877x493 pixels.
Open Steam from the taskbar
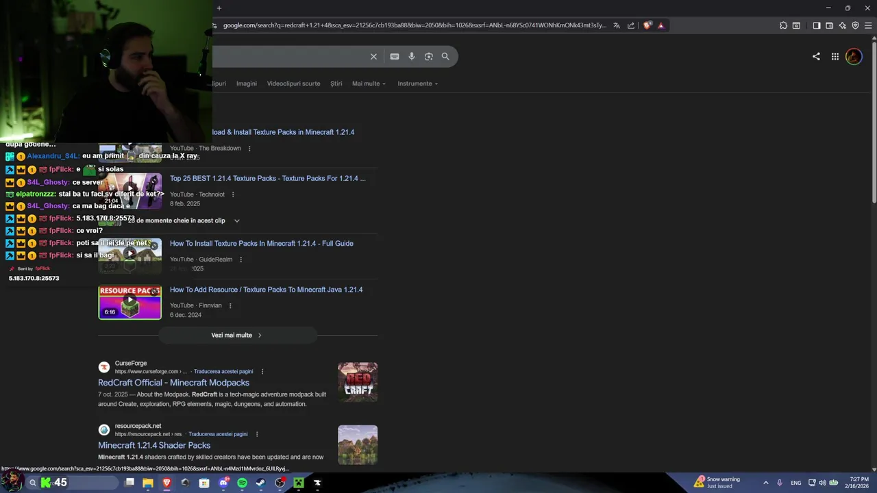click(x=260, y=483)
